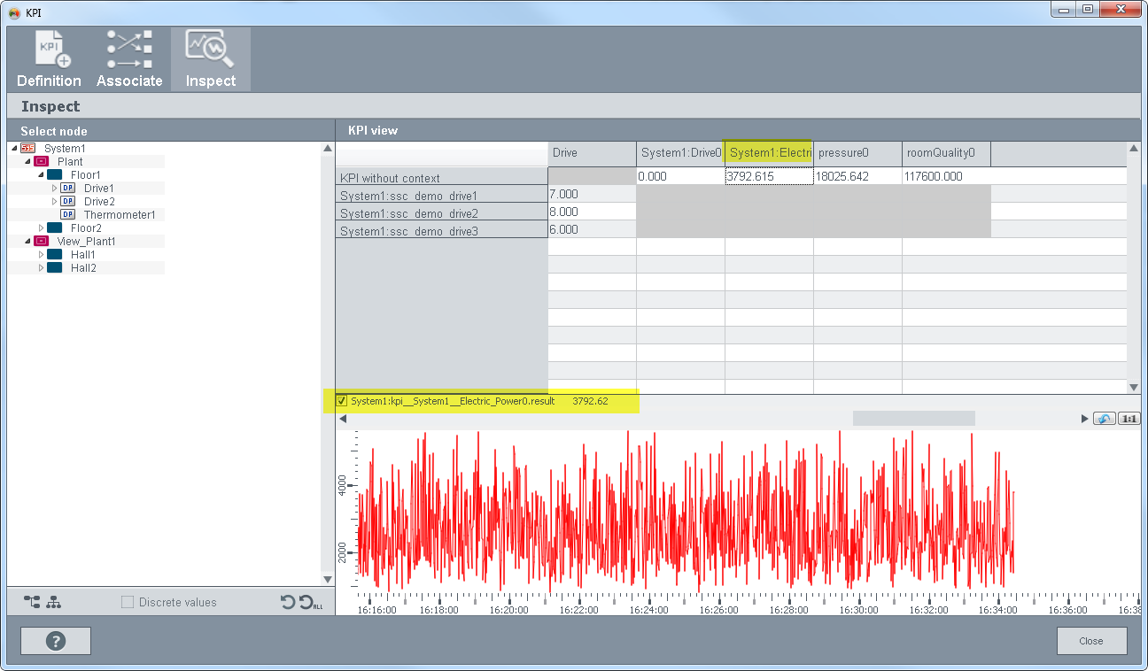1148x671 pixels.
Task: Reset the trend to 1:1 scale
Action: [1129, 419]
